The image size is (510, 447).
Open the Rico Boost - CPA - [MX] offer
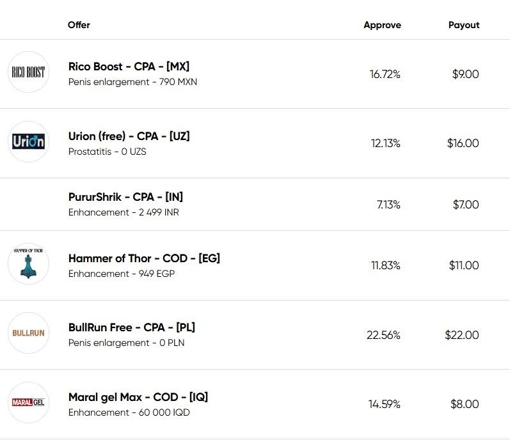(129, 67)
